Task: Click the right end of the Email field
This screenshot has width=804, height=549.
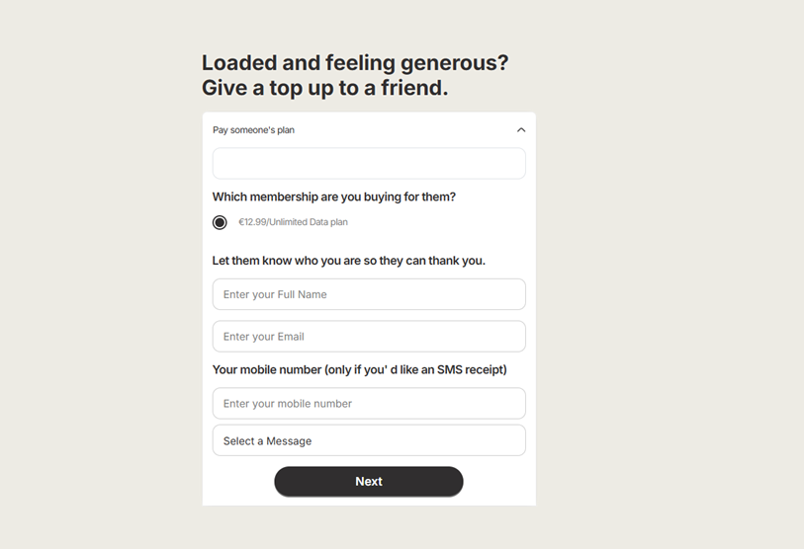Action: [x=509, y=337]
